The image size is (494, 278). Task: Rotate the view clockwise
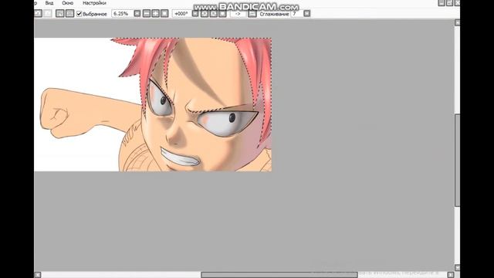[214, 13]
